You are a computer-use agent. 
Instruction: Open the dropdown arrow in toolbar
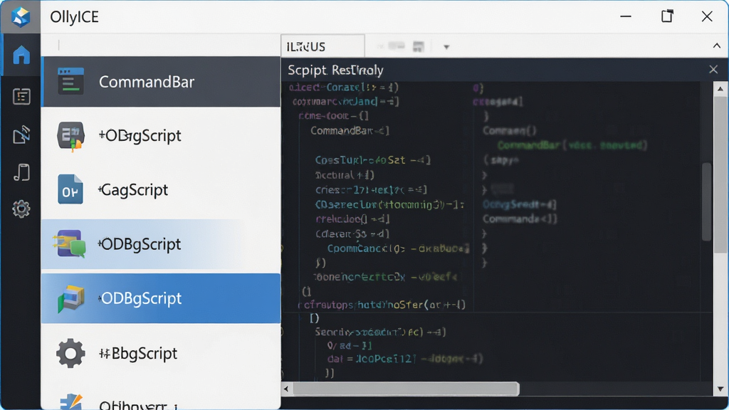[x=446, y=47]
